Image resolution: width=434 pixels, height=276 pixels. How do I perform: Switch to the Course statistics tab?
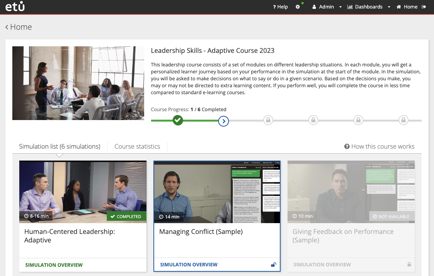coord(137,146)
